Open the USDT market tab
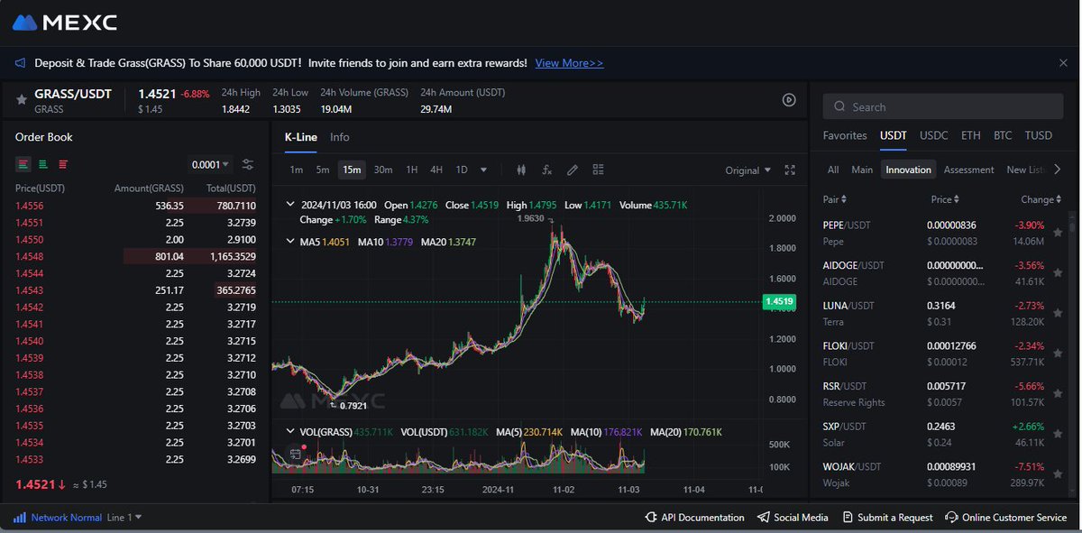Viewport: 1082px width, 533px height. (x=894, y=135)
